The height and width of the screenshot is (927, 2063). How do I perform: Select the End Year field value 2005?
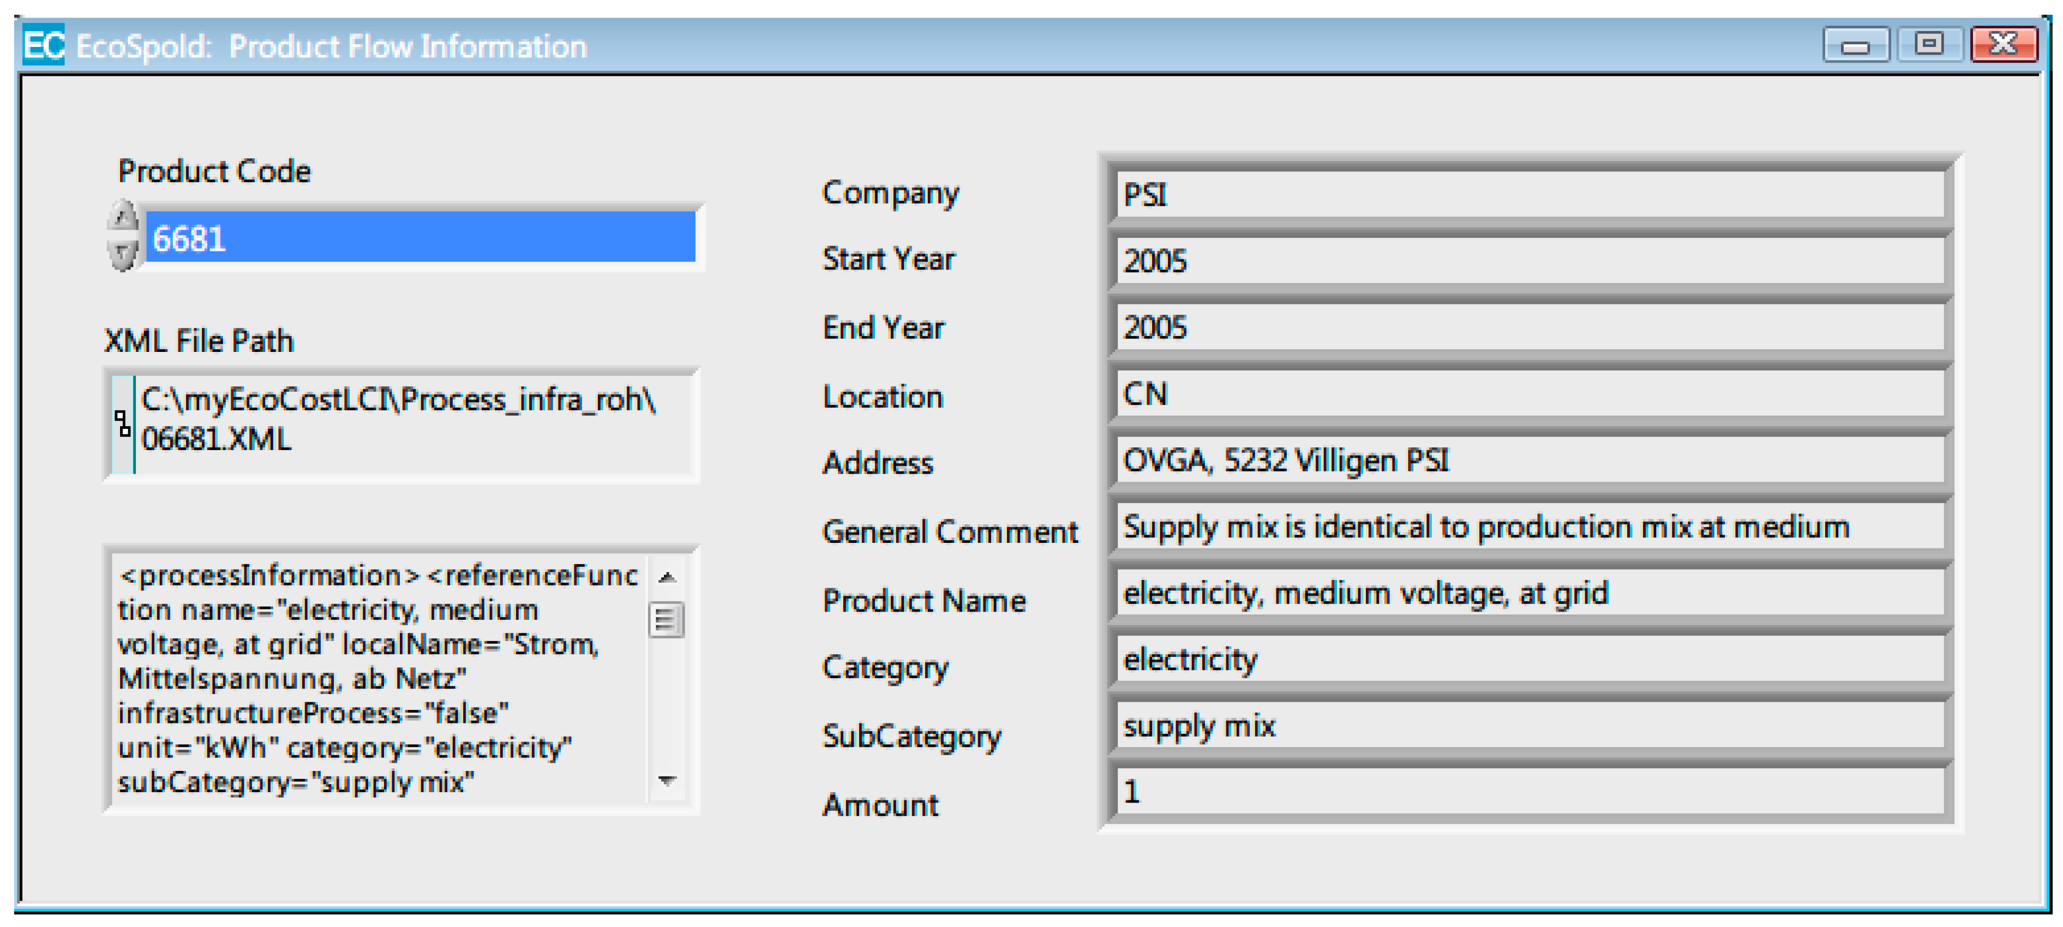1531,327
